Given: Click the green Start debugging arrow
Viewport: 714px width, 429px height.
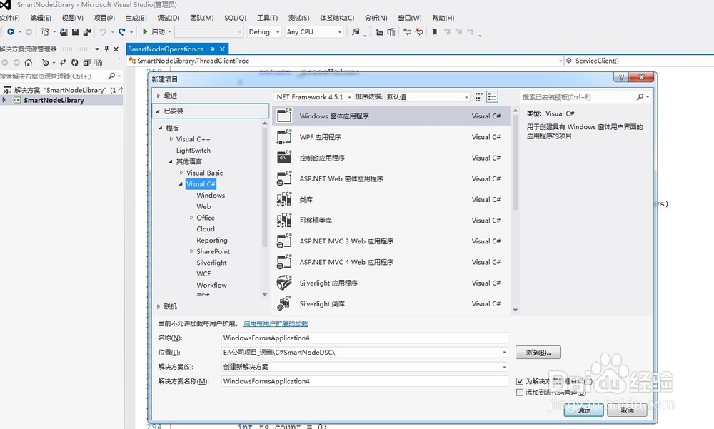Looking at the screenshot, I should 145,32.
